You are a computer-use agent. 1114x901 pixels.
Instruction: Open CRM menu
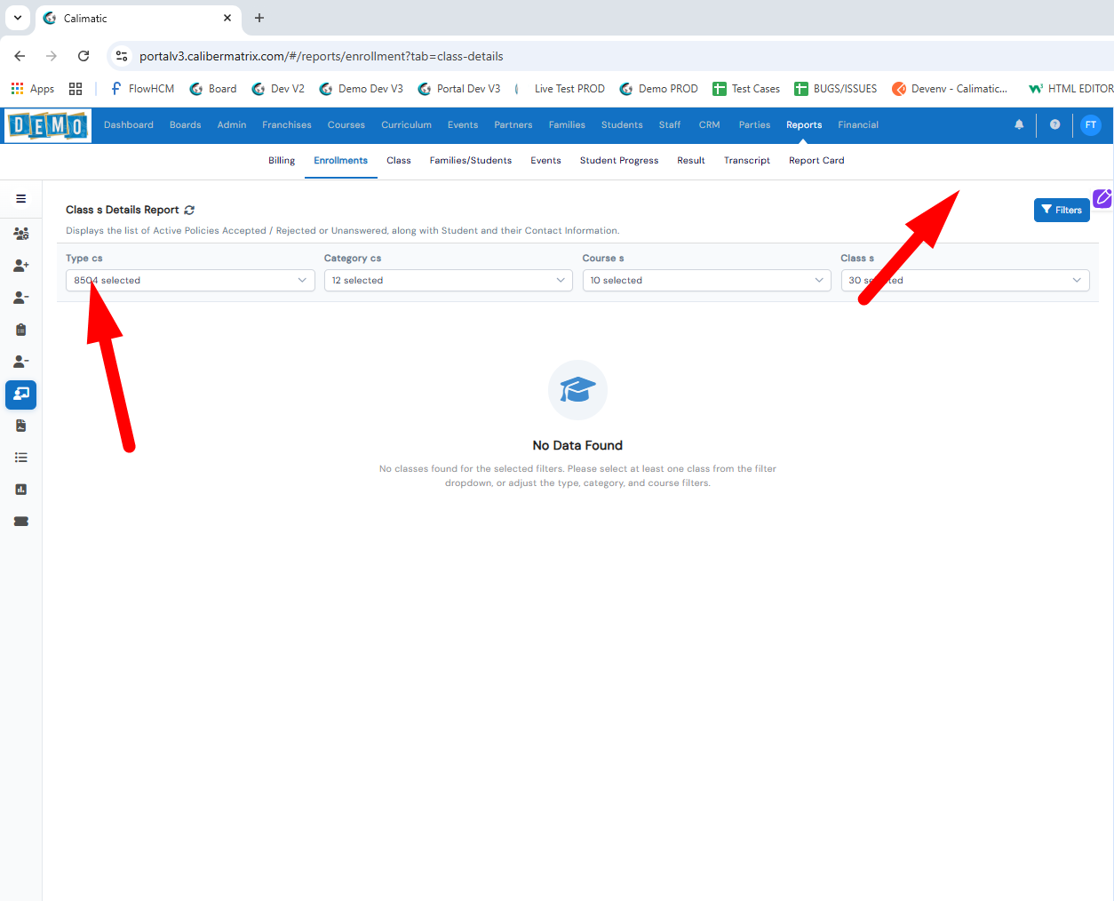tap(710, 125)
